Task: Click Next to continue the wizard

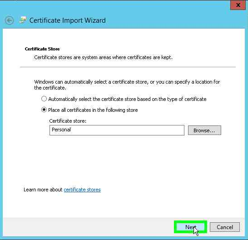Action: (190, 227)
